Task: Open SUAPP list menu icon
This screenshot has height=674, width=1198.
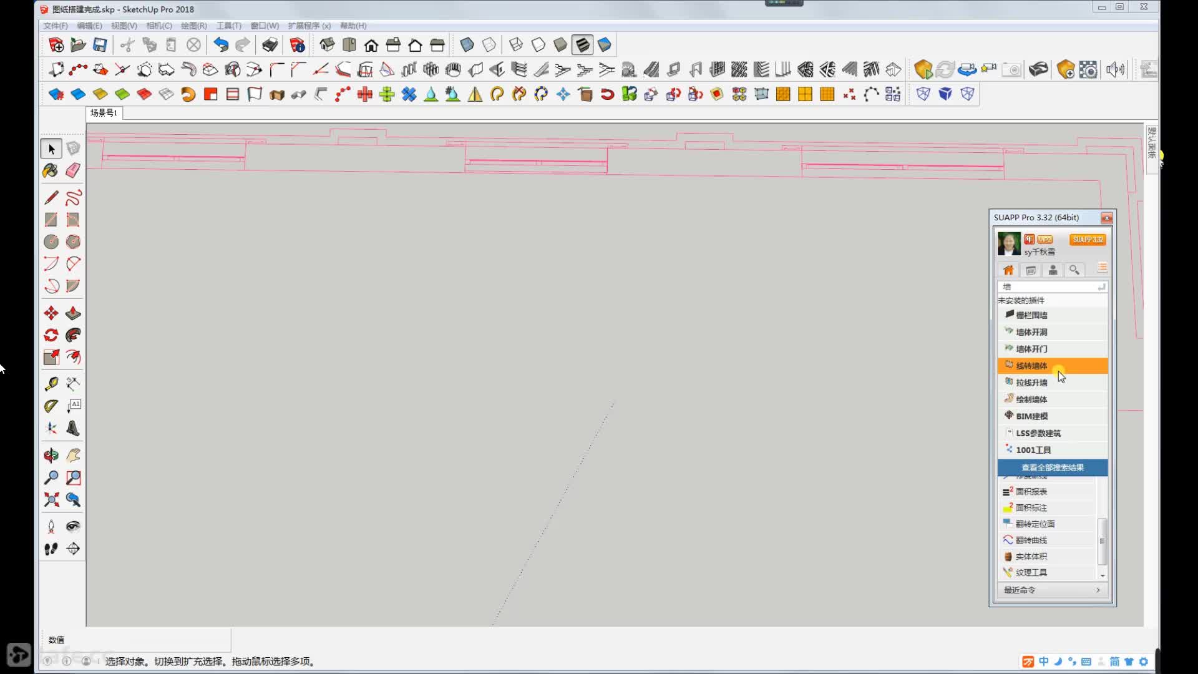Action: [1103, 268]
